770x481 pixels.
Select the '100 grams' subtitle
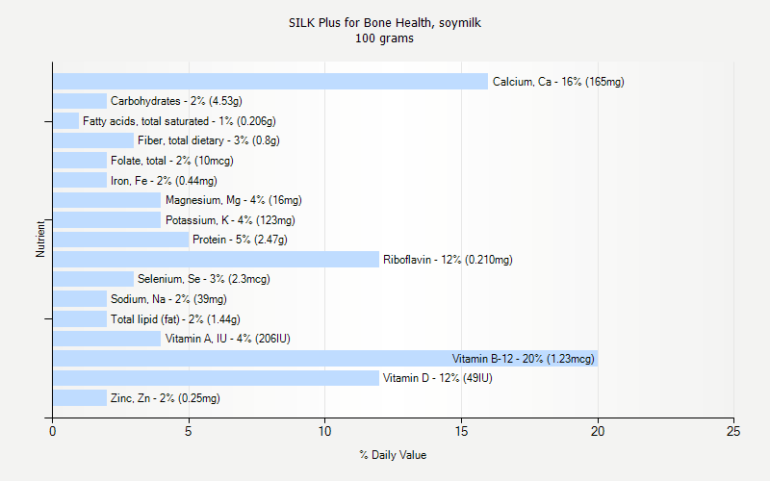point(384,38)
